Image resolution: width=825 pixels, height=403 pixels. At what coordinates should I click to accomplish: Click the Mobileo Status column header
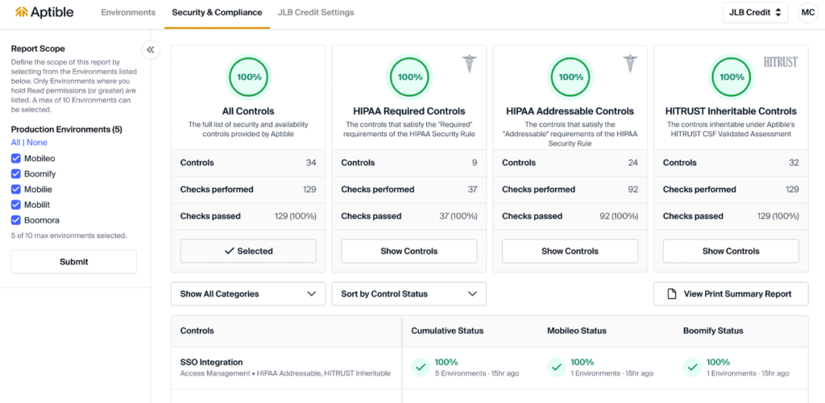pyautogui.click(x=577, y=331)
